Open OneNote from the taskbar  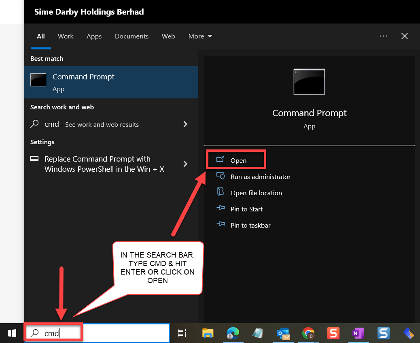point(358,333)
